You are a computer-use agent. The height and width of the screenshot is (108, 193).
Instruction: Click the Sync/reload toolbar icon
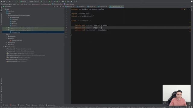click(7, 1)
